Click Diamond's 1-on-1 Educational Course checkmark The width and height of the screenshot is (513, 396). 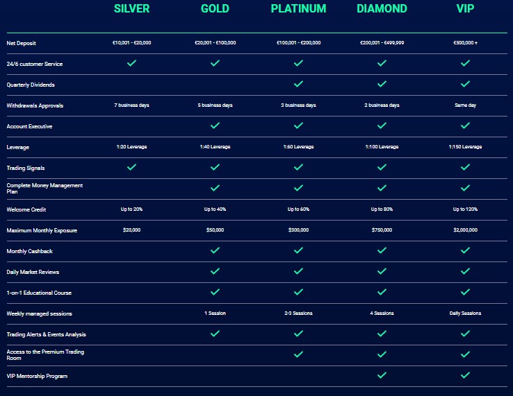coord(382,292)
